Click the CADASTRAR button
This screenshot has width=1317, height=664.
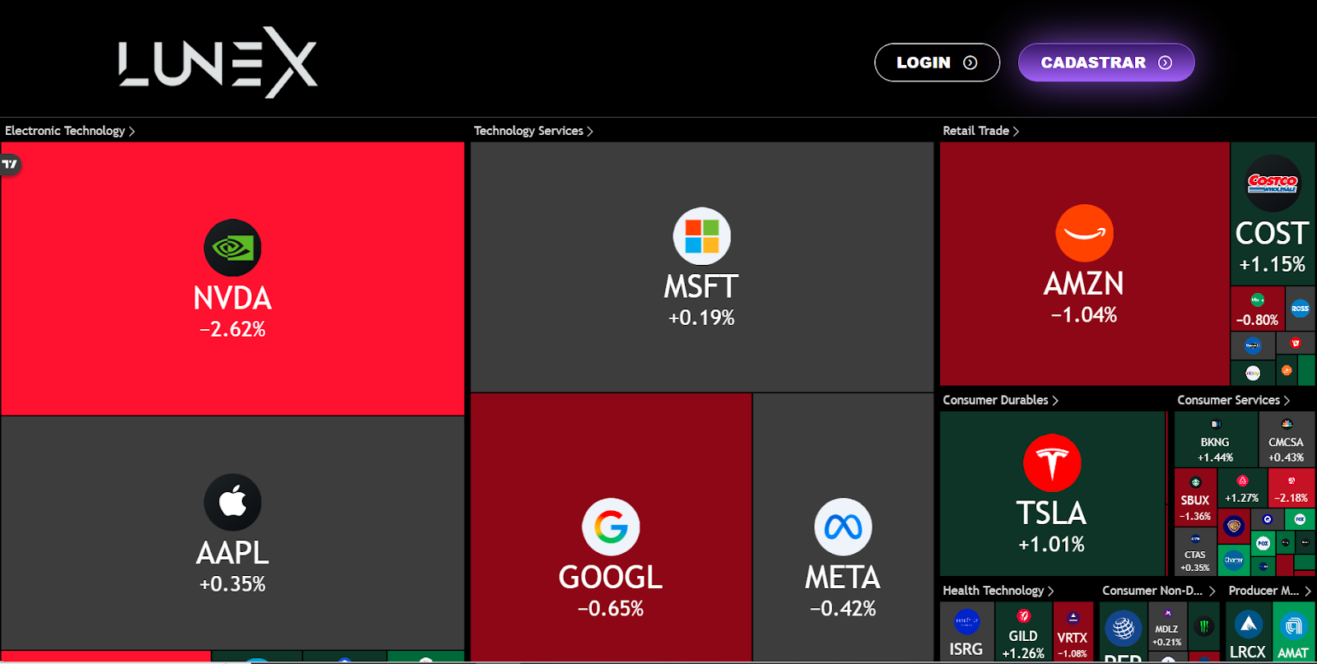pos(1105,63)
